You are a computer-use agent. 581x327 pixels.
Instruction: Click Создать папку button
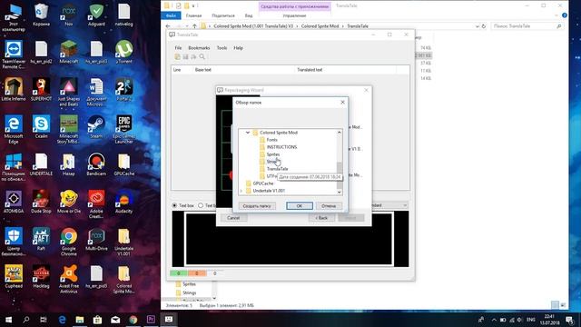click(x=257, y=206)
